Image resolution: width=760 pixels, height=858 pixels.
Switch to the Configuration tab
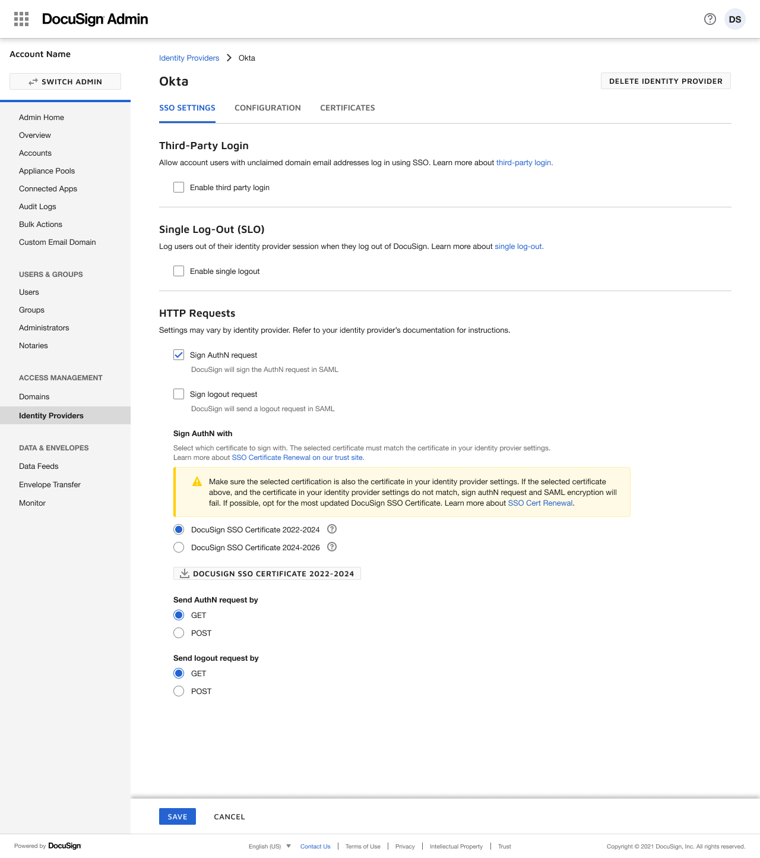point(267,108)
